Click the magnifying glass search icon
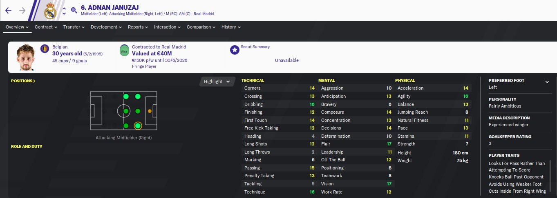Image resolution: width=557 pixels, height=198 pixels. coord(74,10)
